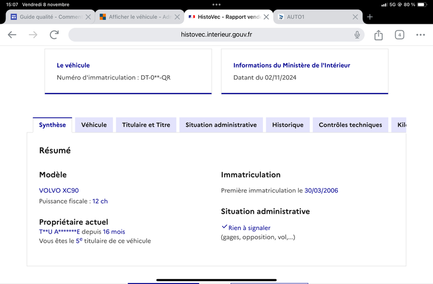Click the 12 ch fiscal power value
The height and width of the screenshot is (284, 433).
tap(100, 201)
